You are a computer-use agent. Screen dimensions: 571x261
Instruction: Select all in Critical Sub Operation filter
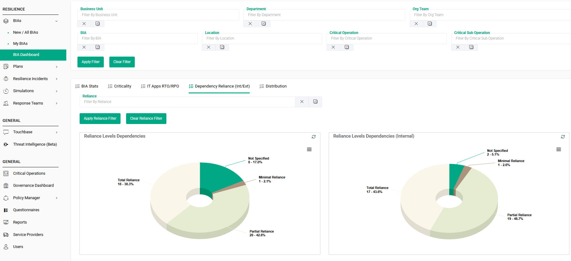coord(471,47)
